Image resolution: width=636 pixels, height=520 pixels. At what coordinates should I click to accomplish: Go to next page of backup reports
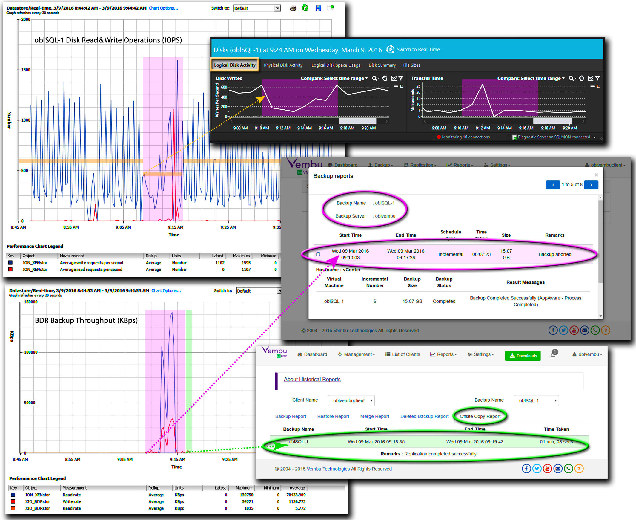591,185
